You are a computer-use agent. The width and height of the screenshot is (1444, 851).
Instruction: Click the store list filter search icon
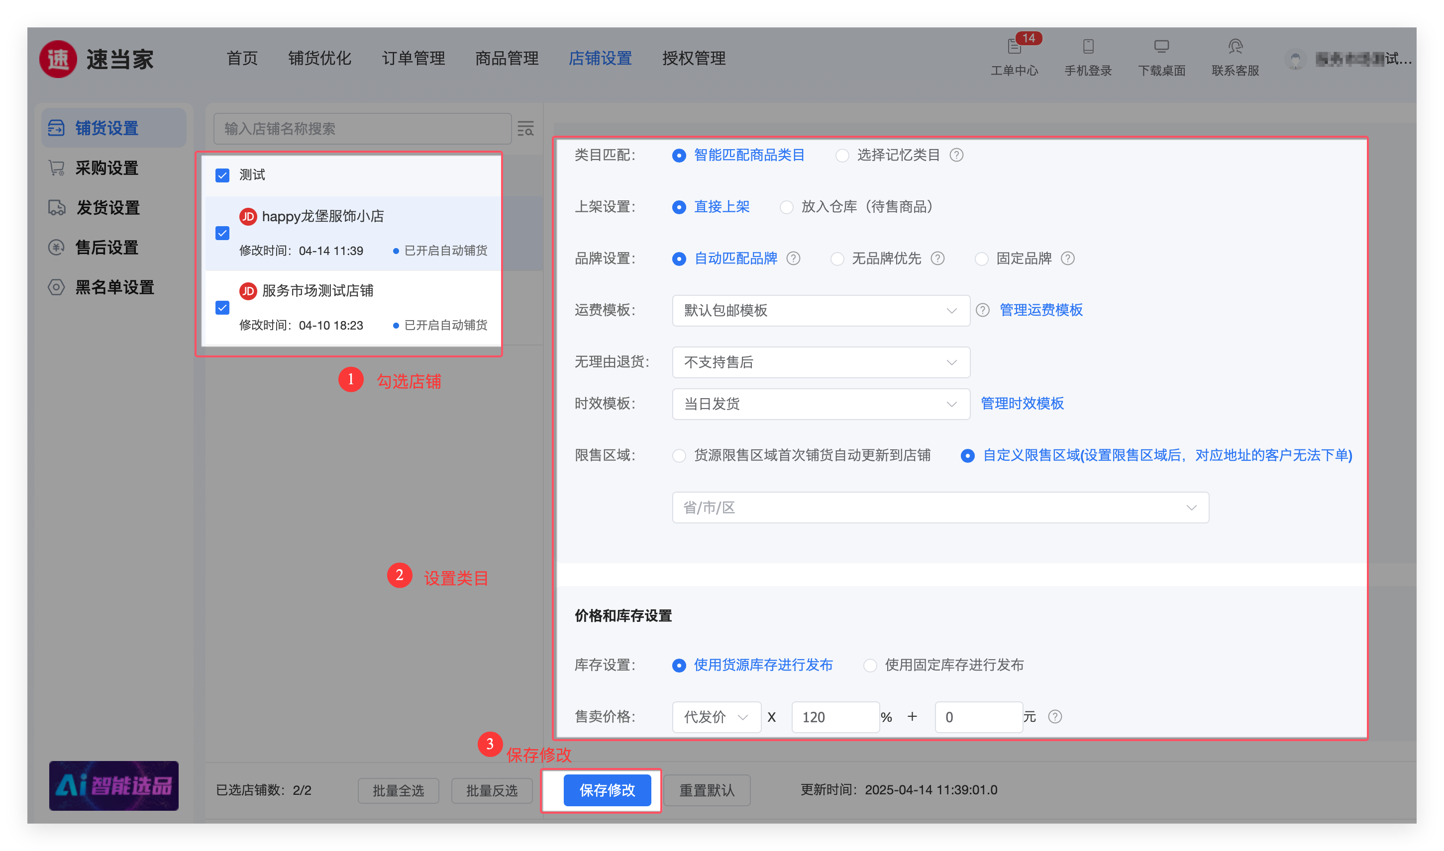(x=525, y=128)
